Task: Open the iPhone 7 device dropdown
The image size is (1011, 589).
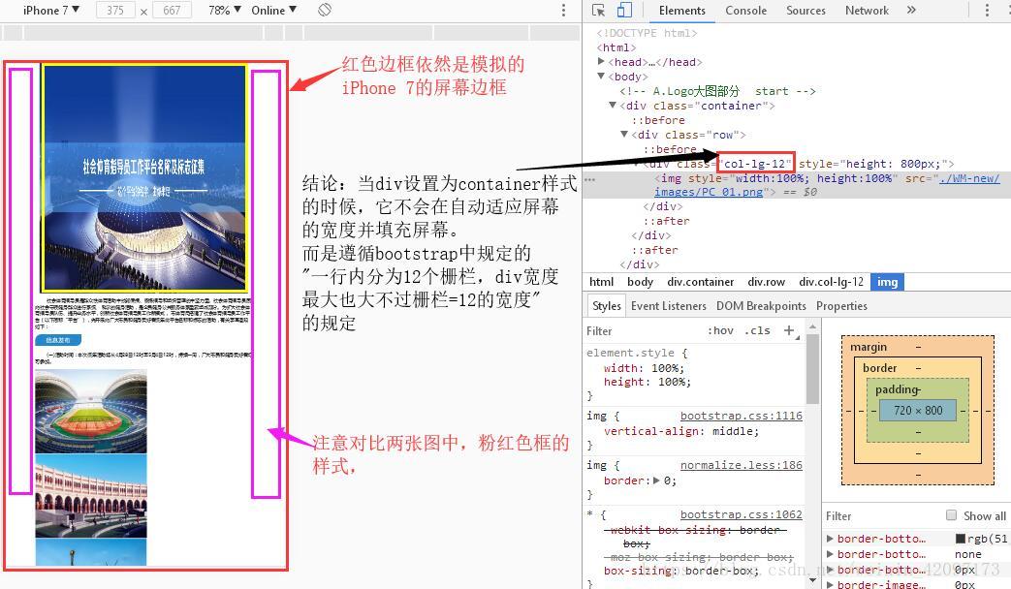Action: tap(51, 11)
